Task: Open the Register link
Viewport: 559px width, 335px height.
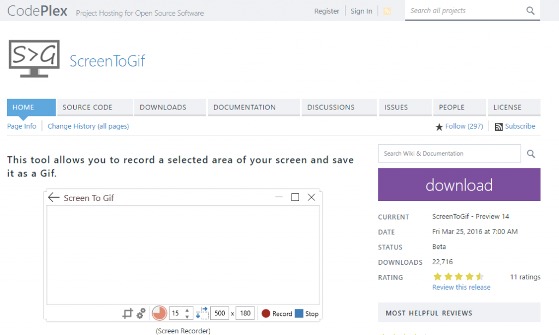Action: pos(326,11)
